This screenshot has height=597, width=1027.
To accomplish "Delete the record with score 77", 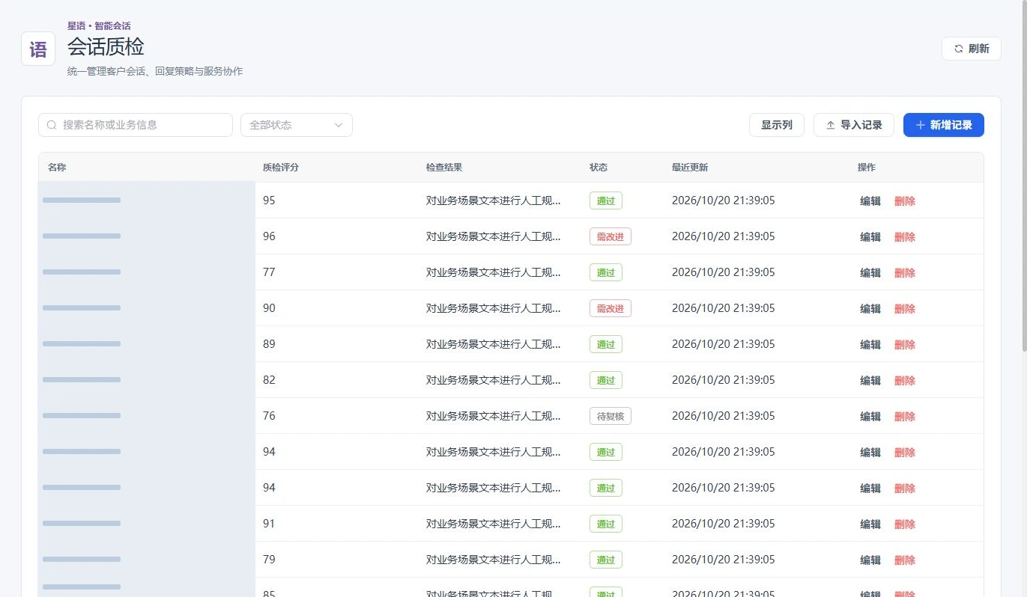I will [x=905, y=273].
